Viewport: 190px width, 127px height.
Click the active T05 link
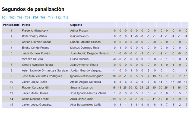pos(35,18)
